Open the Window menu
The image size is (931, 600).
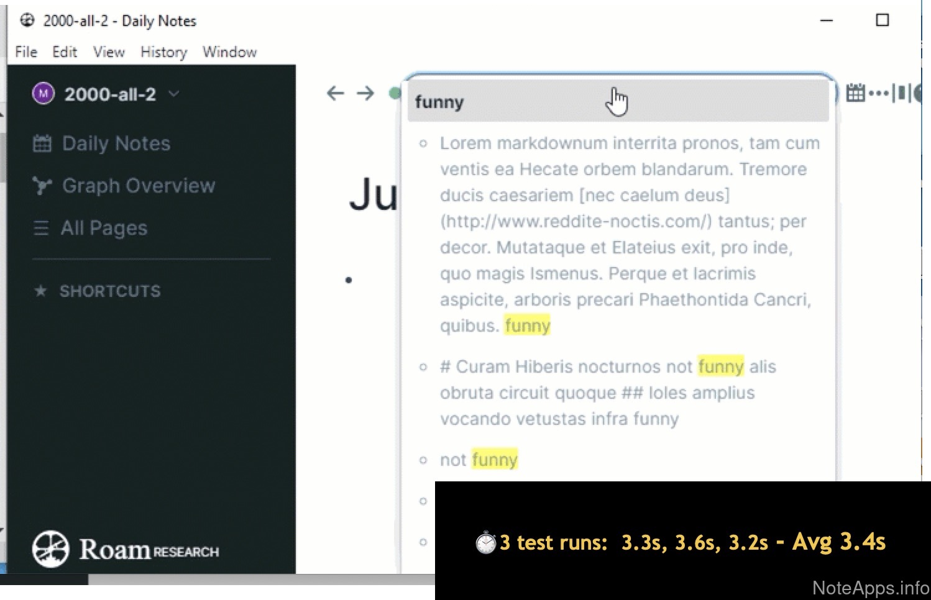(x=229, y=52)
